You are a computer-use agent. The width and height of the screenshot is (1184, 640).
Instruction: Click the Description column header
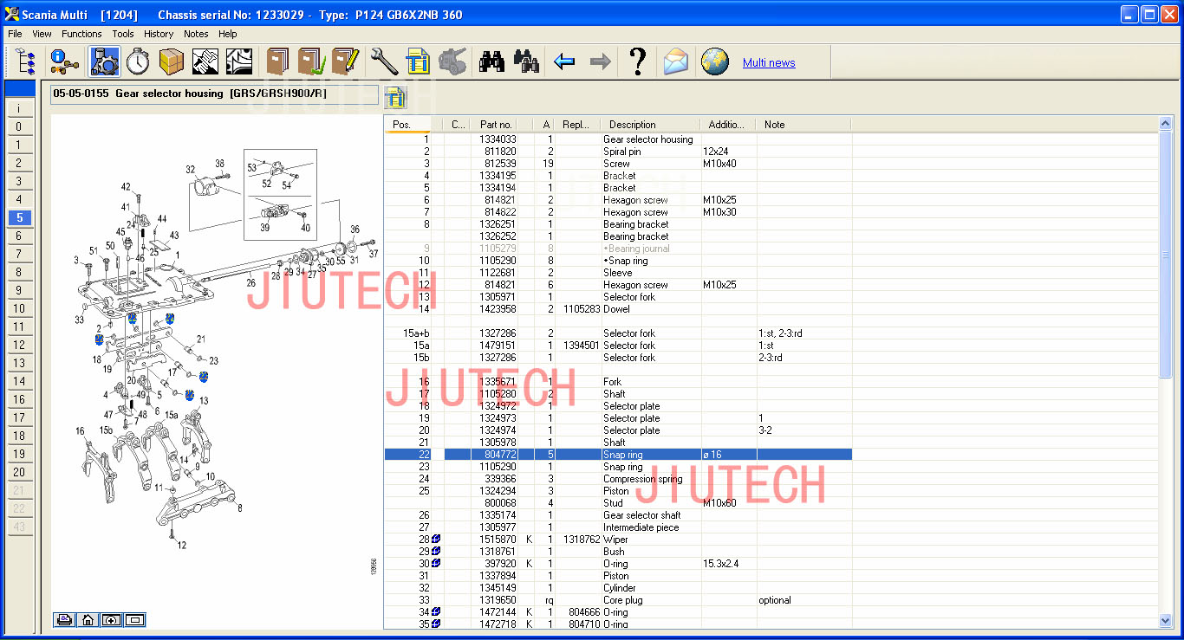651,125
